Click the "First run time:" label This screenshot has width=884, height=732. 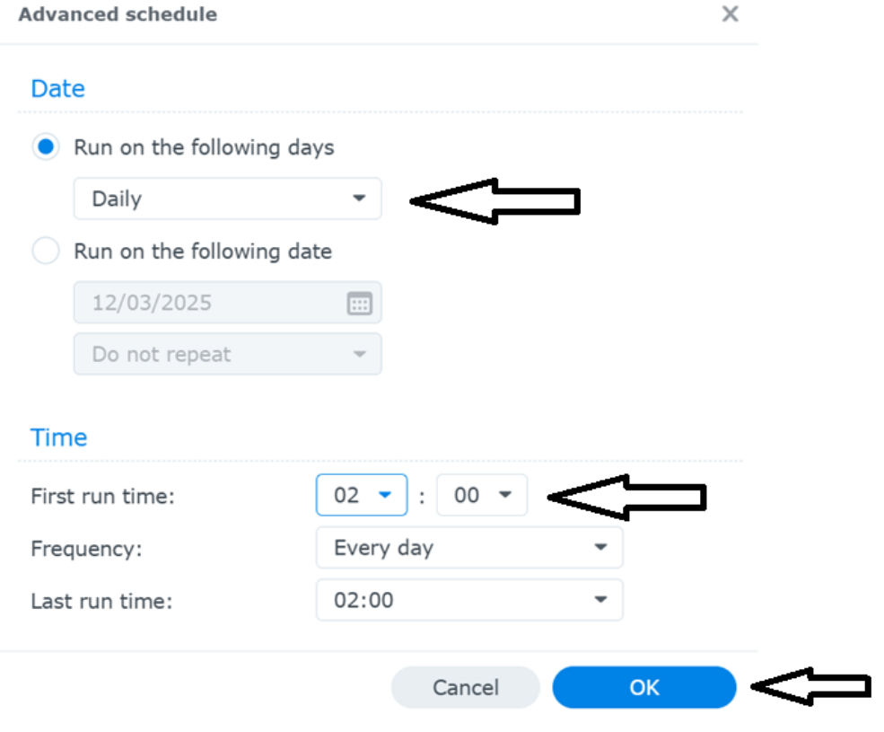tap(102, 496)
